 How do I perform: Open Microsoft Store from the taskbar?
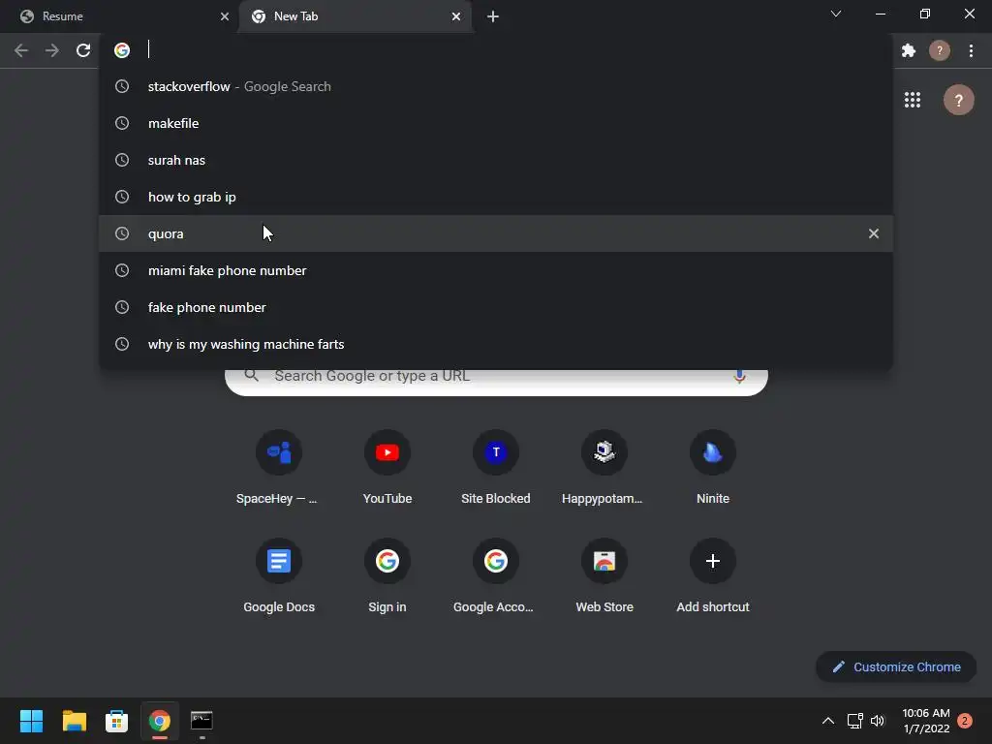point(116,721)
